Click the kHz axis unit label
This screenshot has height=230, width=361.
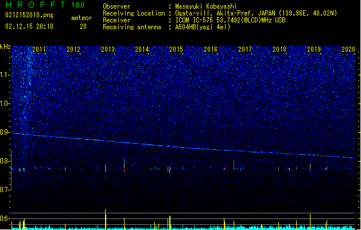(x=5, y=47)
